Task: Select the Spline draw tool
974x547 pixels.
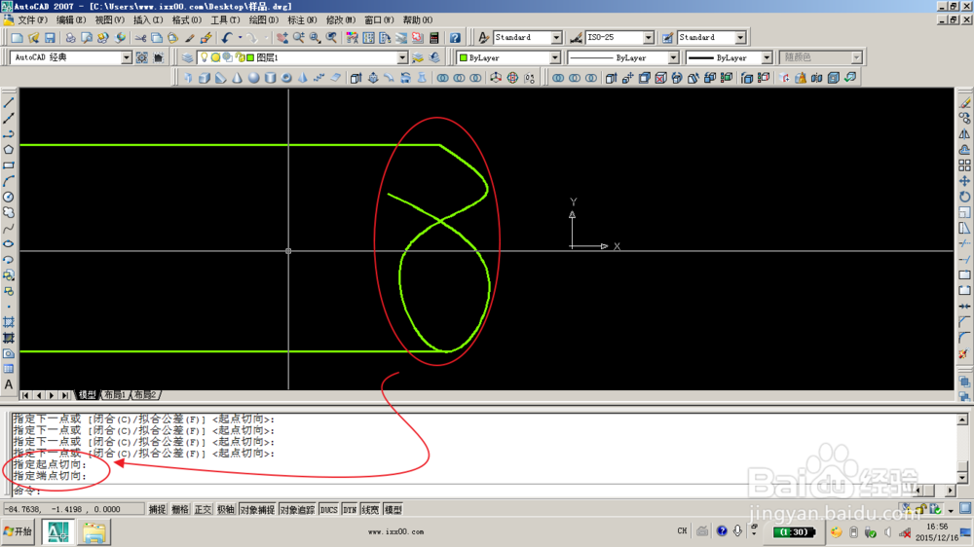Action: [x=9, y=229]
